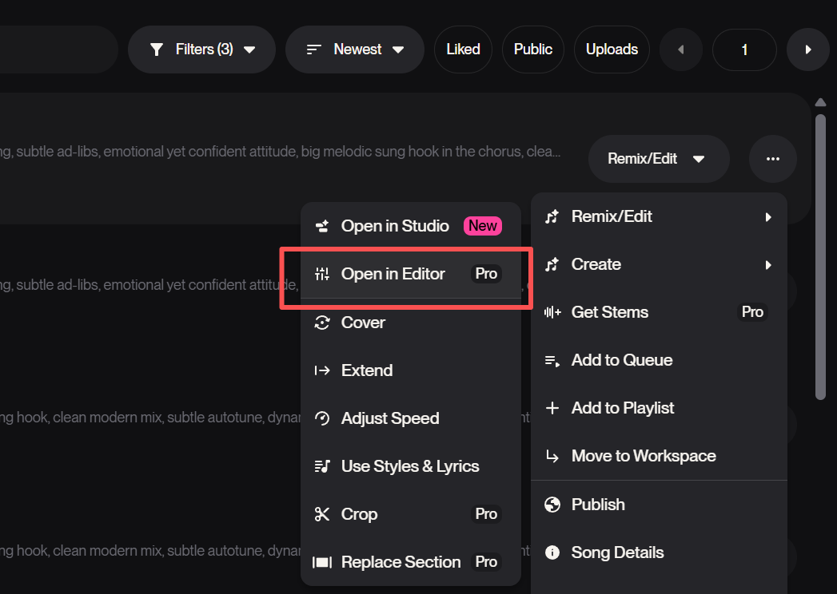The image size is (837, 594).
Task: Click the Song Details info icon
Action: click(x=552, y=552)
